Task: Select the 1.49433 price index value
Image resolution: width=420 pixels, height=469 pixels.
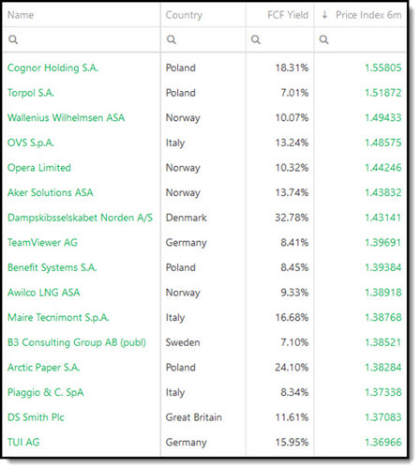Action: [x=383, y=118]
